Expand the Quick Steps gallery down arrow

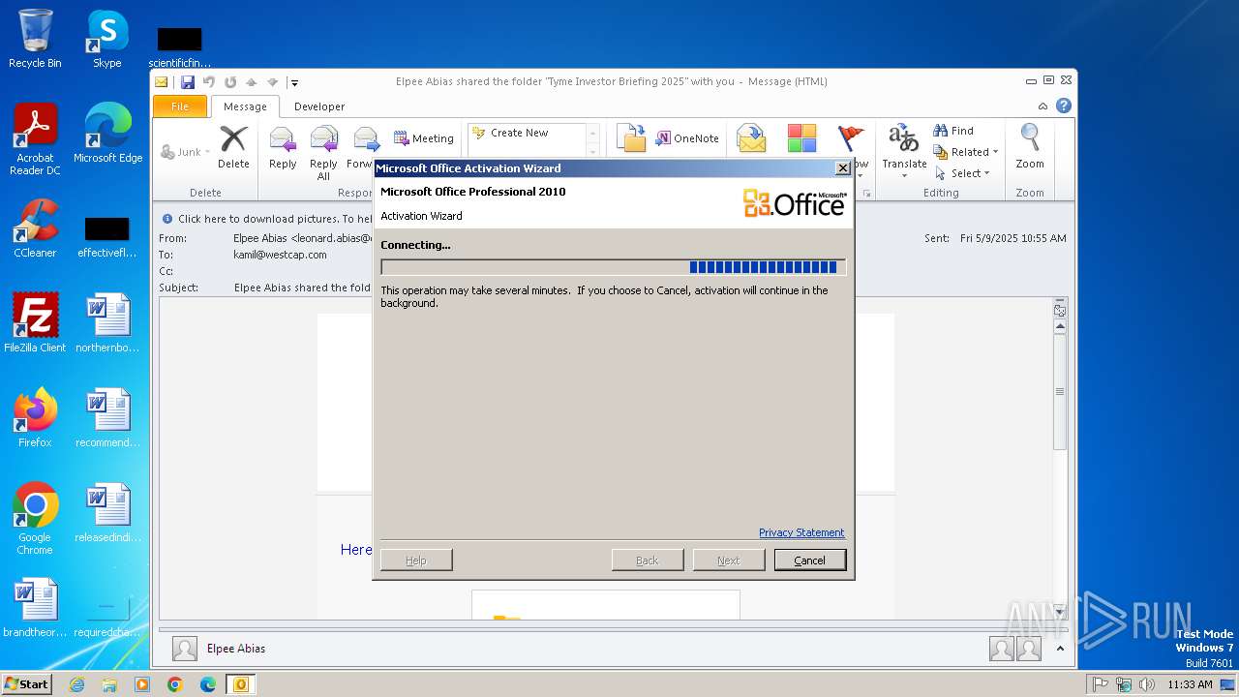593,152
